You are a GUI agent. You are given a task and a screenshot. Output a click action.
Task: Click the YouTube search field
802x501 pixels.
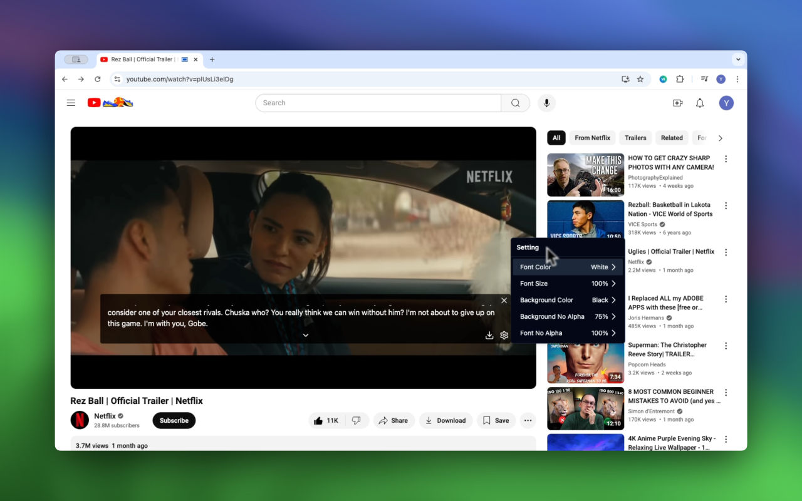click(x=378, y=103)
